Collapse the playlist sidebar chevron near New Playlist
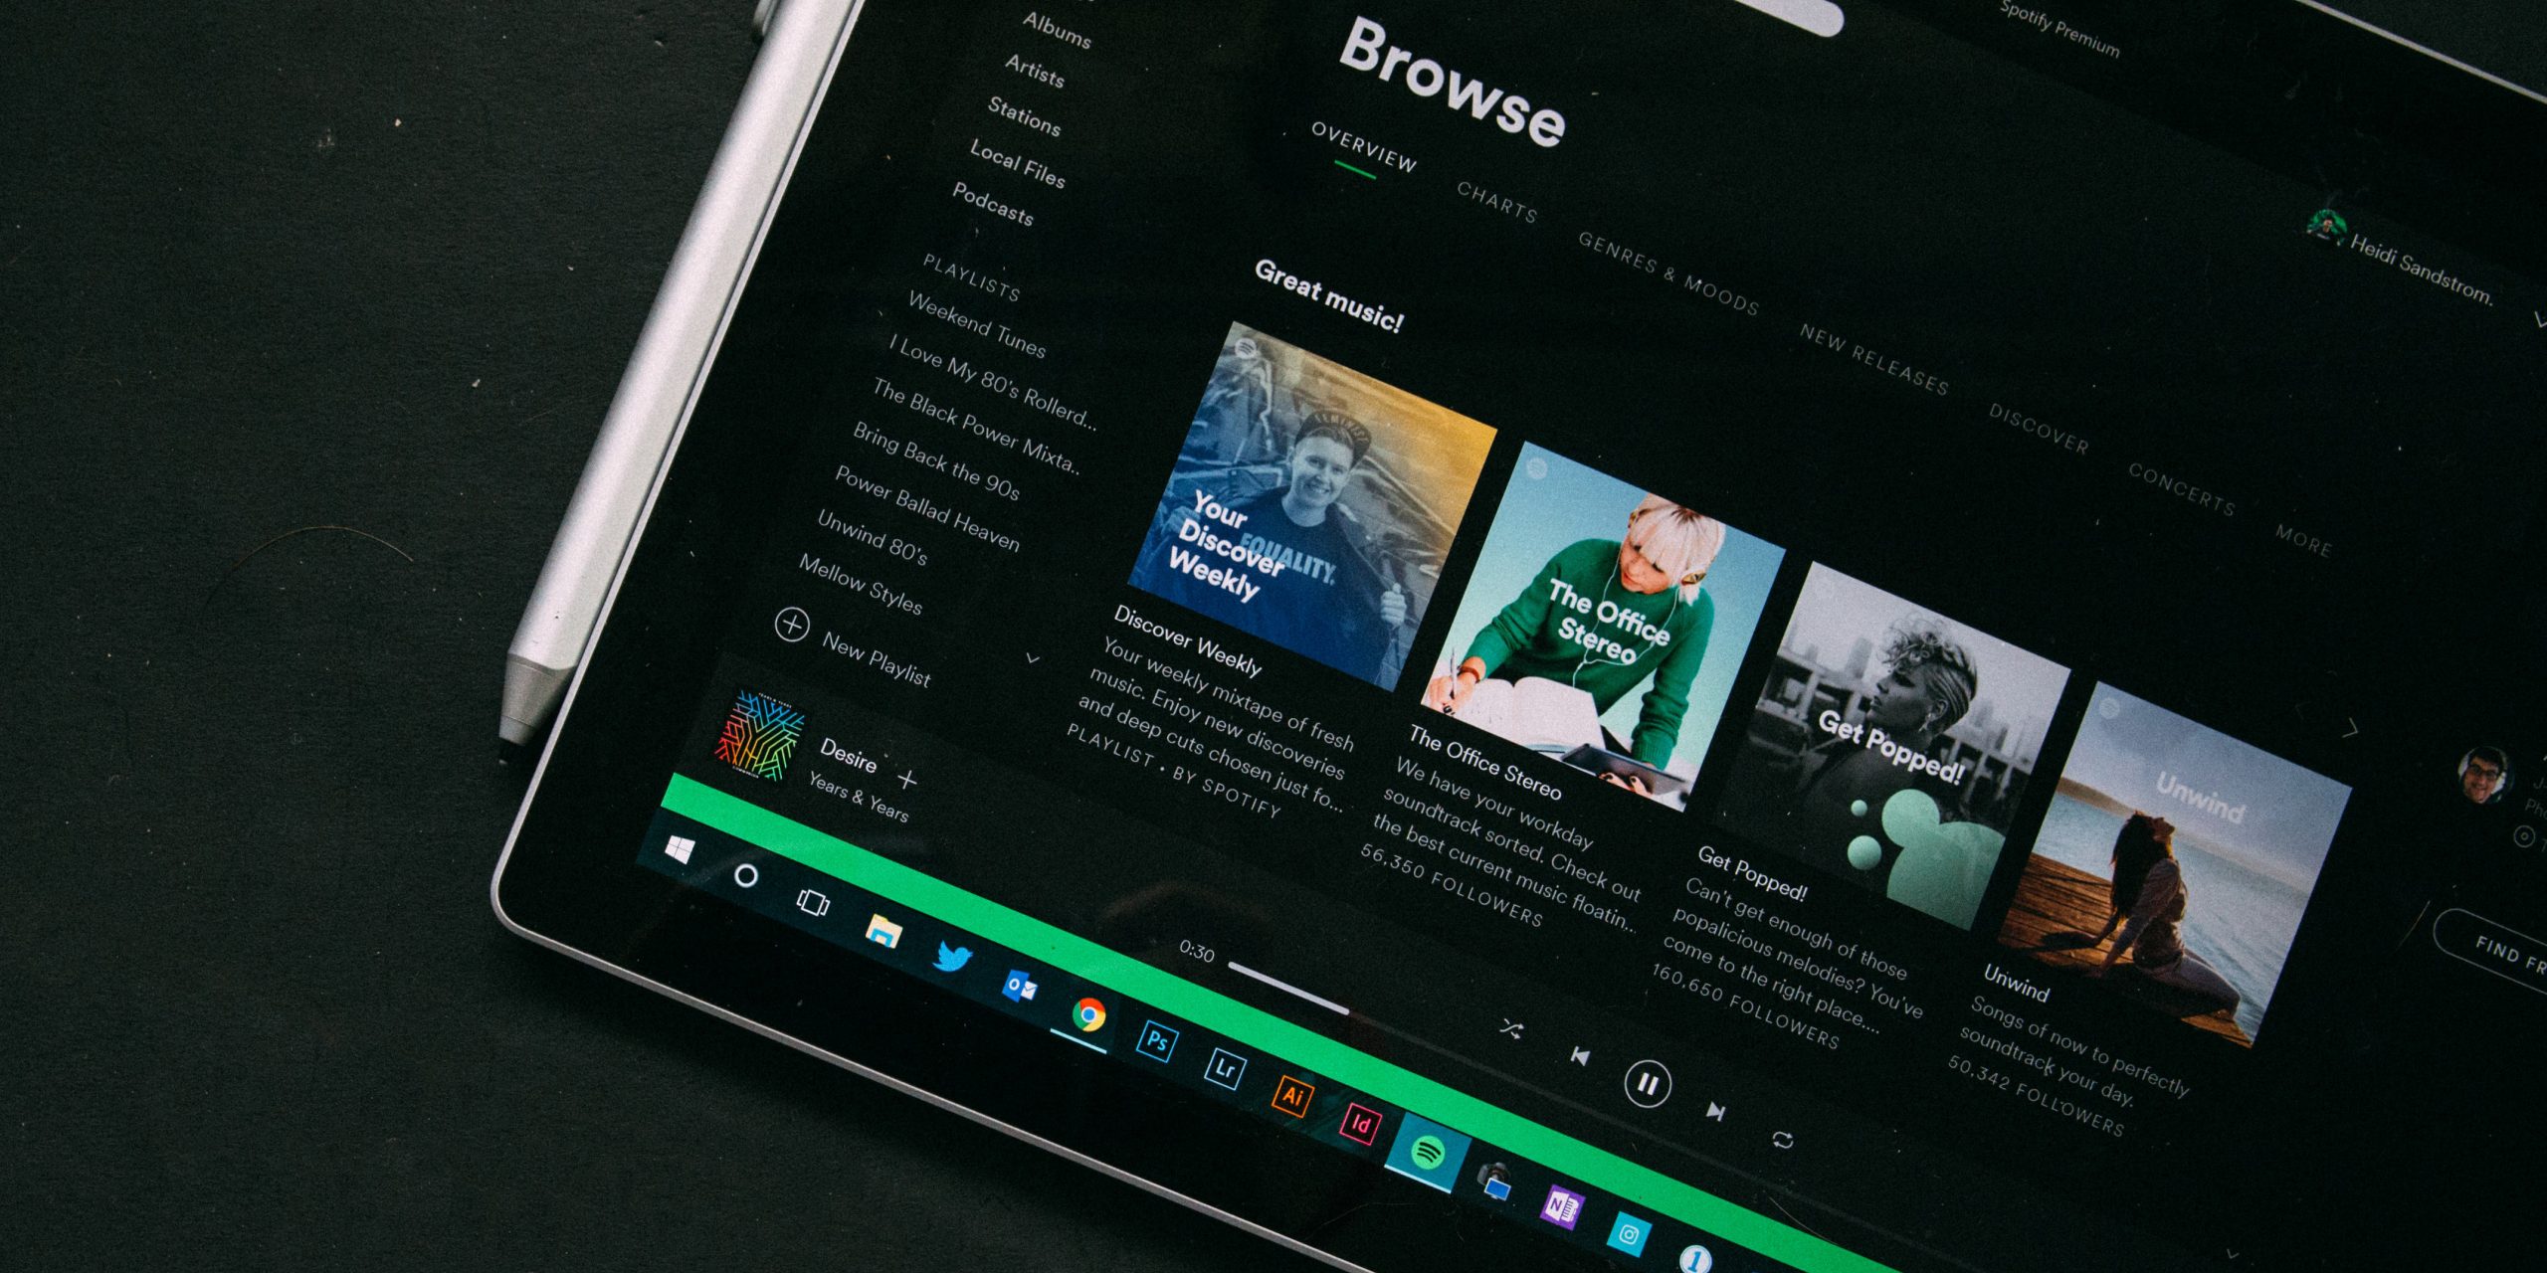The width and height of the screenshot is (2547, 1273). pos(1033,658)
